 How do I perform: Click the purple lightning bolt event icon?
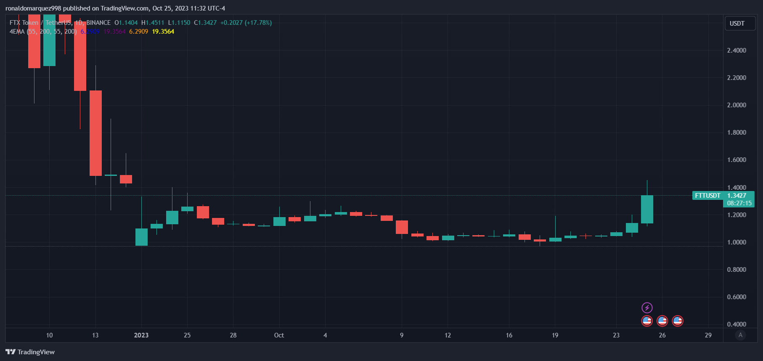647,308
